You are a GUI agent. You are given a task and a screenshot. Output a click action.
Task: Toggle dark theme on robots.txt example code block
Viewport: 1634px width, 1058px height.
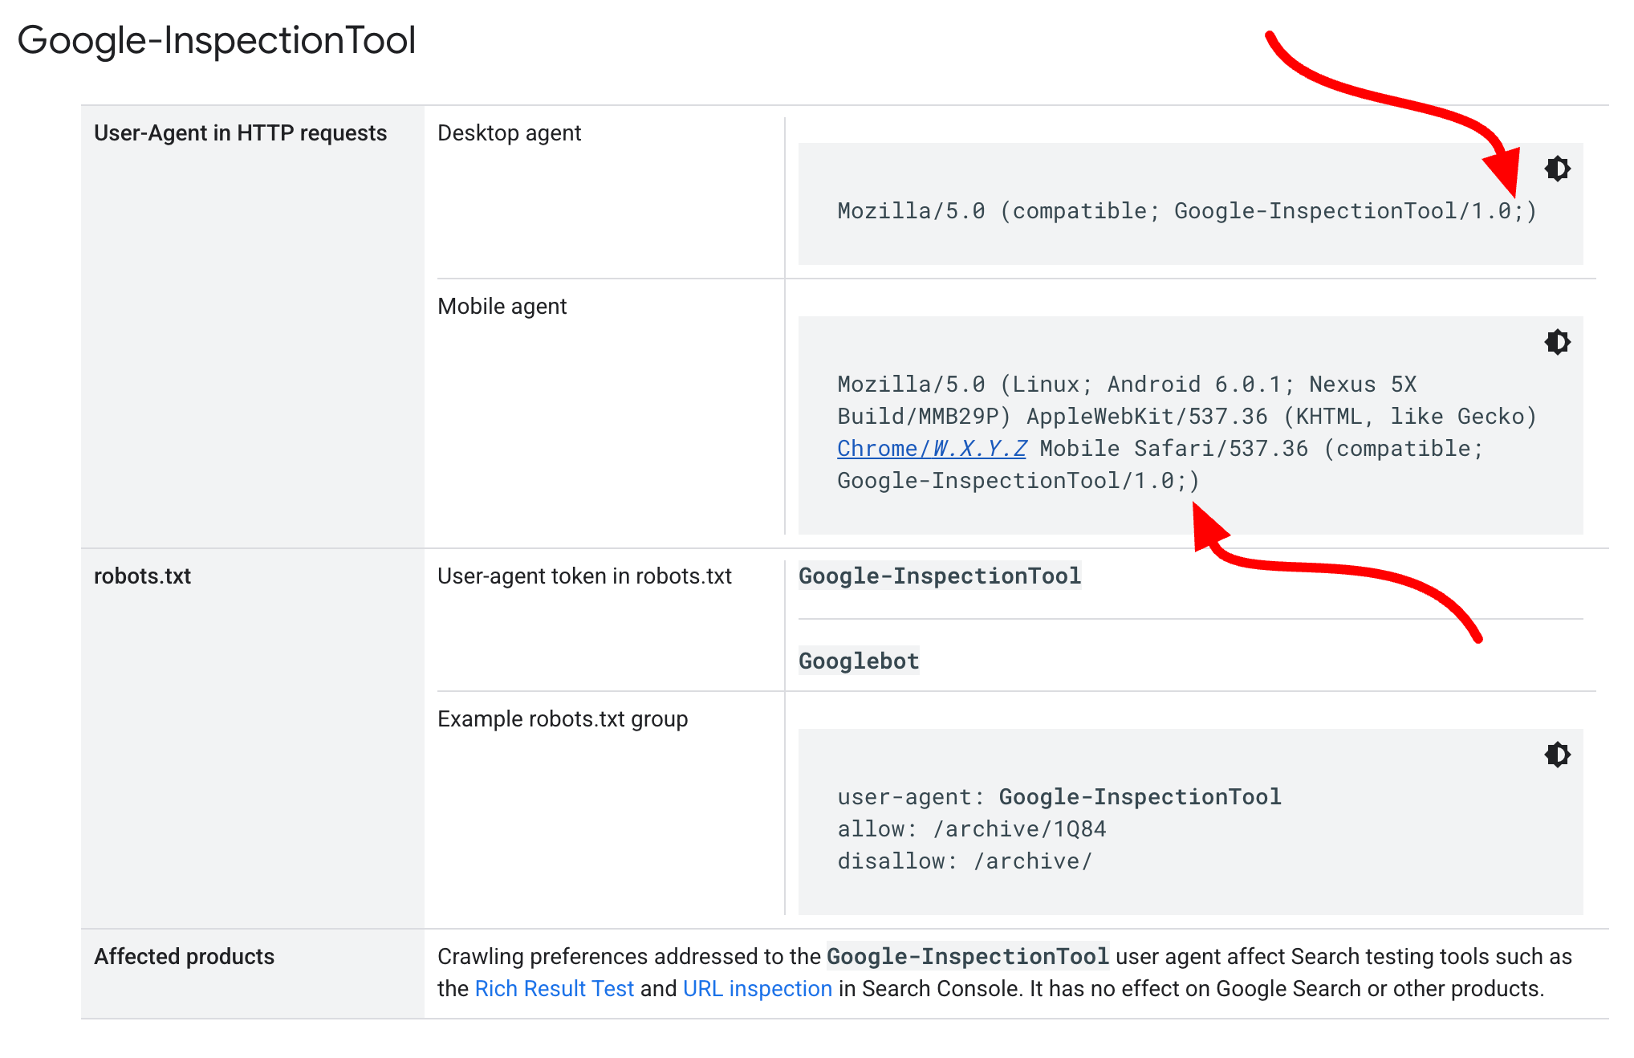(x=1557, y=755)
